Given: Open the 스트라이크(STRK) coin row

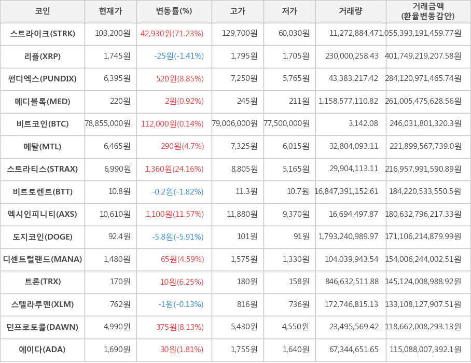Looking at the screenshot, I should pos(43,34).
